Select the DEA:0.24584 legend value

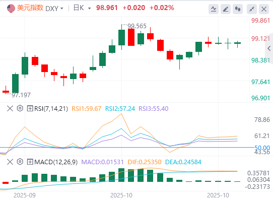[183, 162]
